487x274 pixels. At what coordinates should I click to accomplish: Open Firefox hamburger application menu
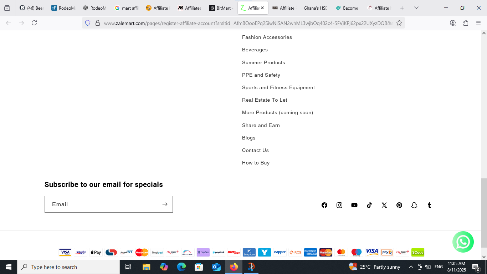(x=478, y=23)
